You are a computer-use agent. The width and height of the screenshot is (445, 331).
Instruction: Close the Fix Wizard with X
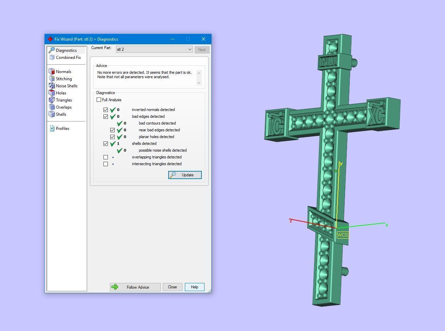tap(204, 39)
